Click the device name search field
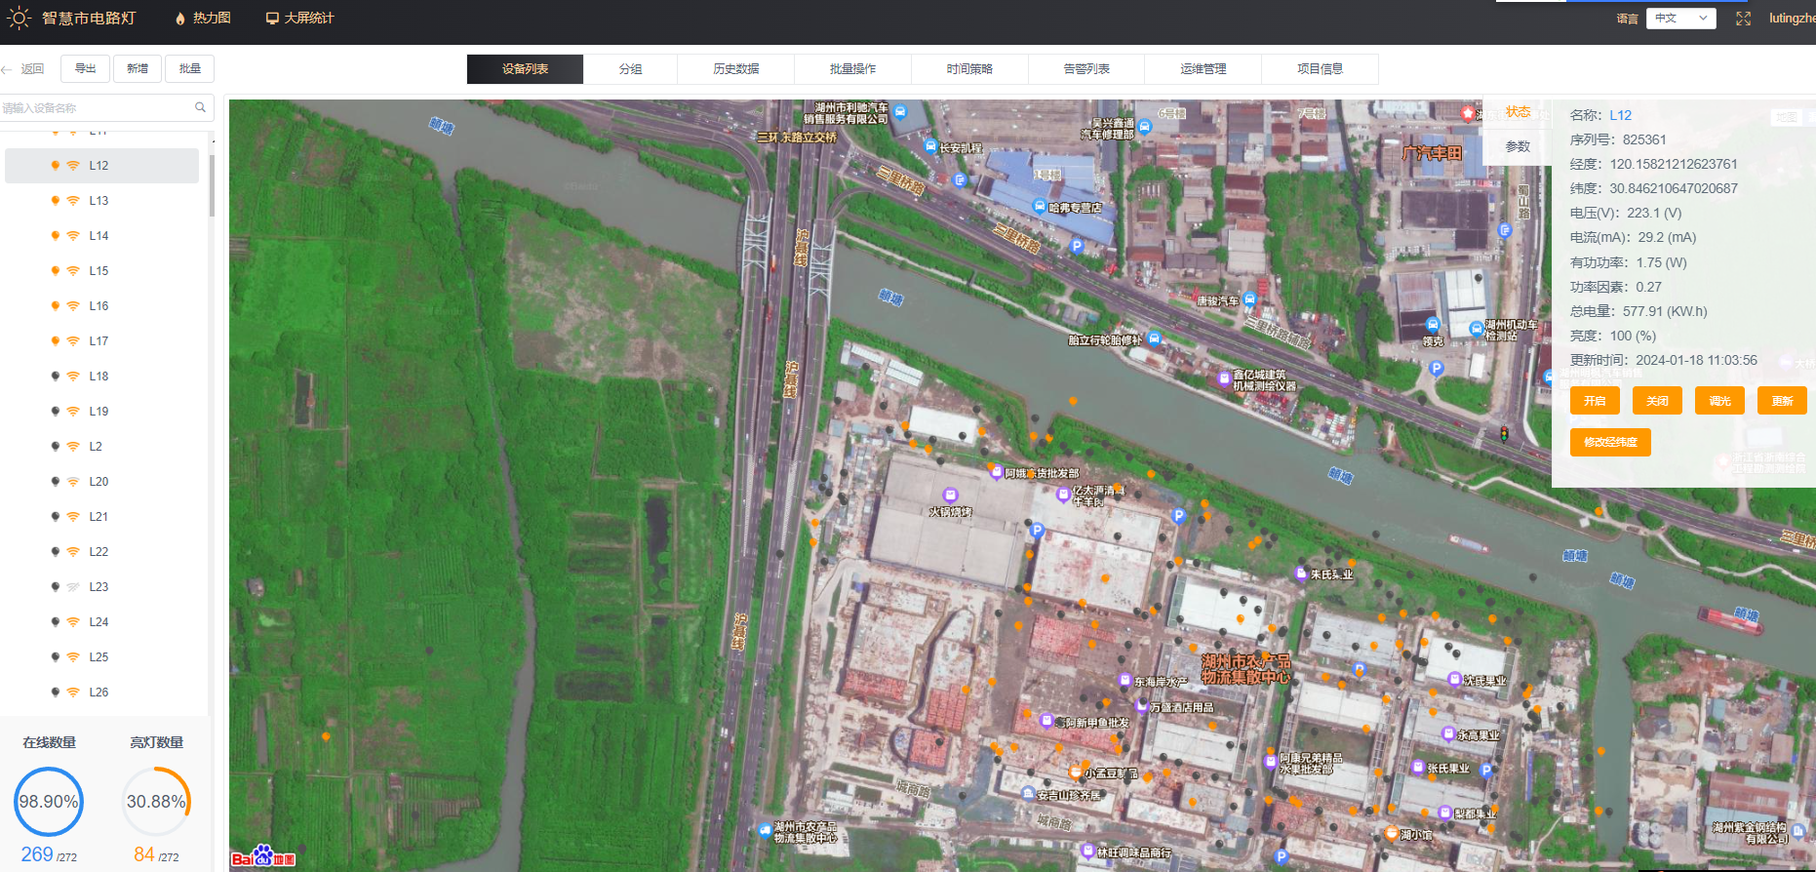Image resolution: width=1816 pixels, height=872 pixels. point(96,108)
